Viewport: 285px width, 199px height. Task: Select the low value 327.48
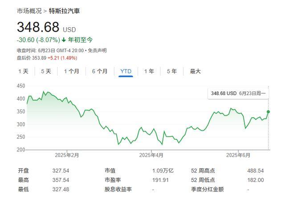click(x=61, y=189)
